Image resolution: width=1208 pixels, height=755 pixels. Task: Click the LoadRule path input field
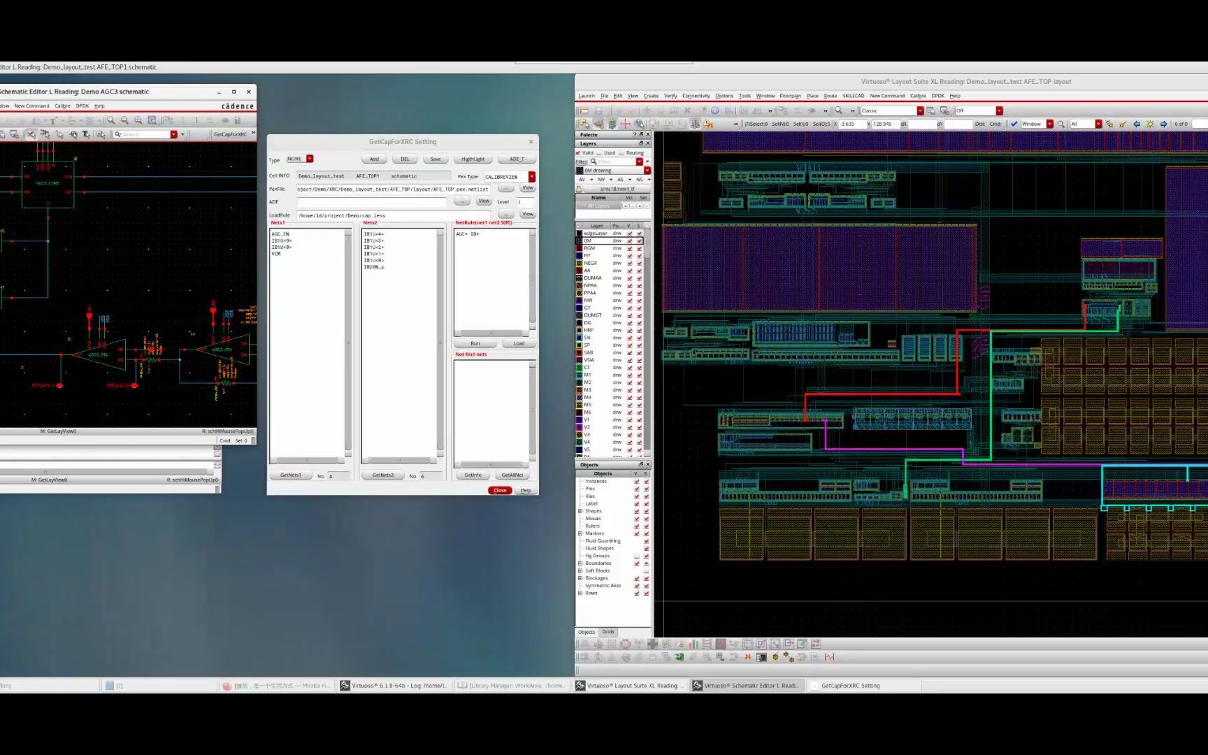tap(394, 215)
